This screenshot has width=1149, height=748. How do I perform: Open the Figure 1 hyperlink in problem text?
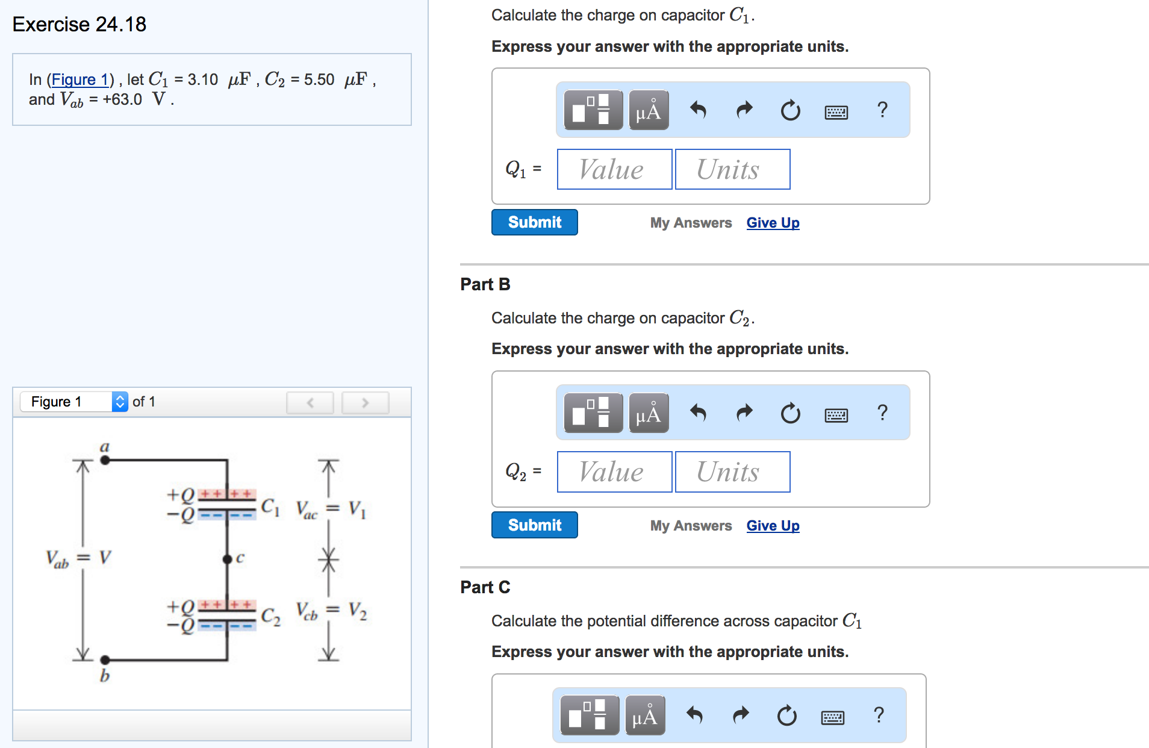coord(81,79)
